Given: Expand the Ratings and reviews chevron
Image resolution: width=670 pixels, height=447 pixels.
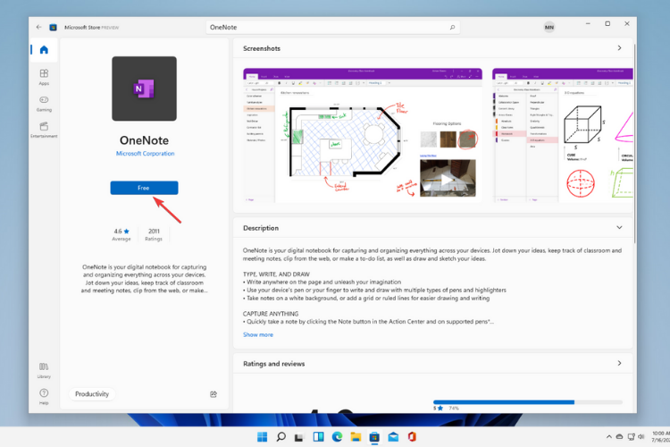Looking at the screenshot, I should point(619,363).
